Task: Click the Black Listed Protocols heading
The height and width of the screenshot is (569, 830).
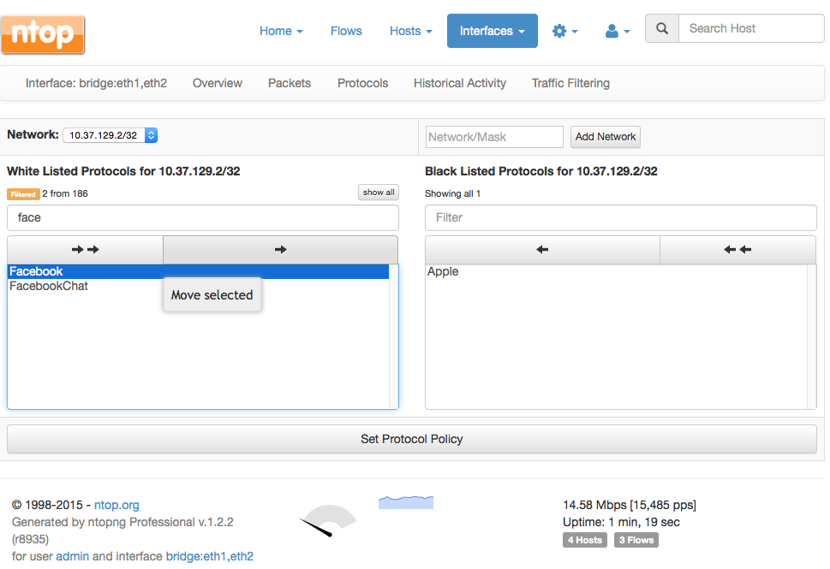Action: [541, 171]
